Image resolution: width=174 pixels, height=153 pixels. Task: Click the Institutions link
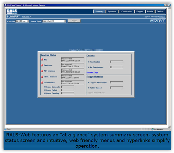[x=26, y=17]
